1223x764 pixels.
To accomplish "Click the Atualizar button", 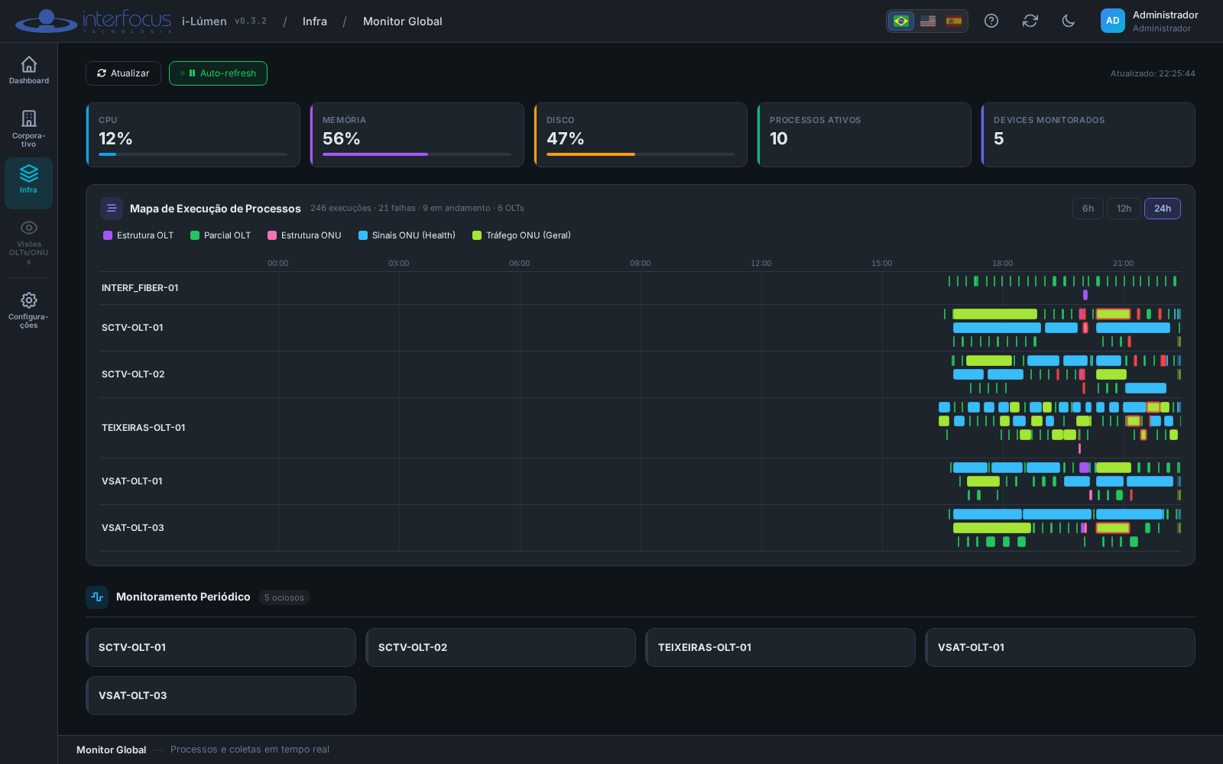I will point(123,73).
